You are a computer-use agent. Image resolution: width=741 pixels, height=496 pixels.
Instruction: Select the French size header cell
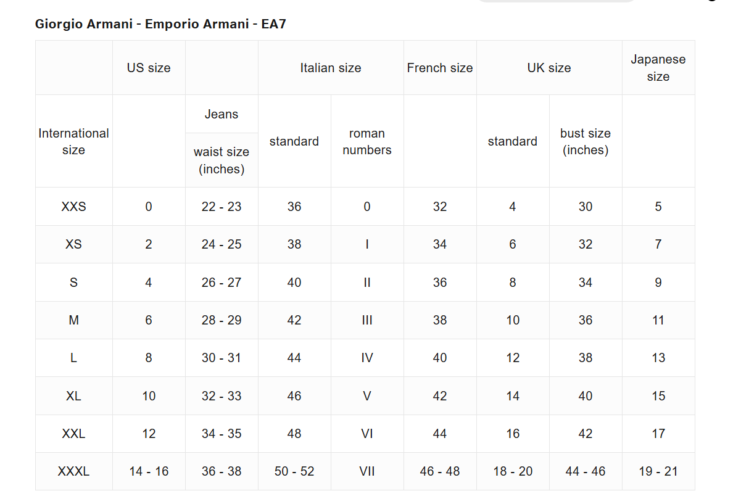coord(440,68)
